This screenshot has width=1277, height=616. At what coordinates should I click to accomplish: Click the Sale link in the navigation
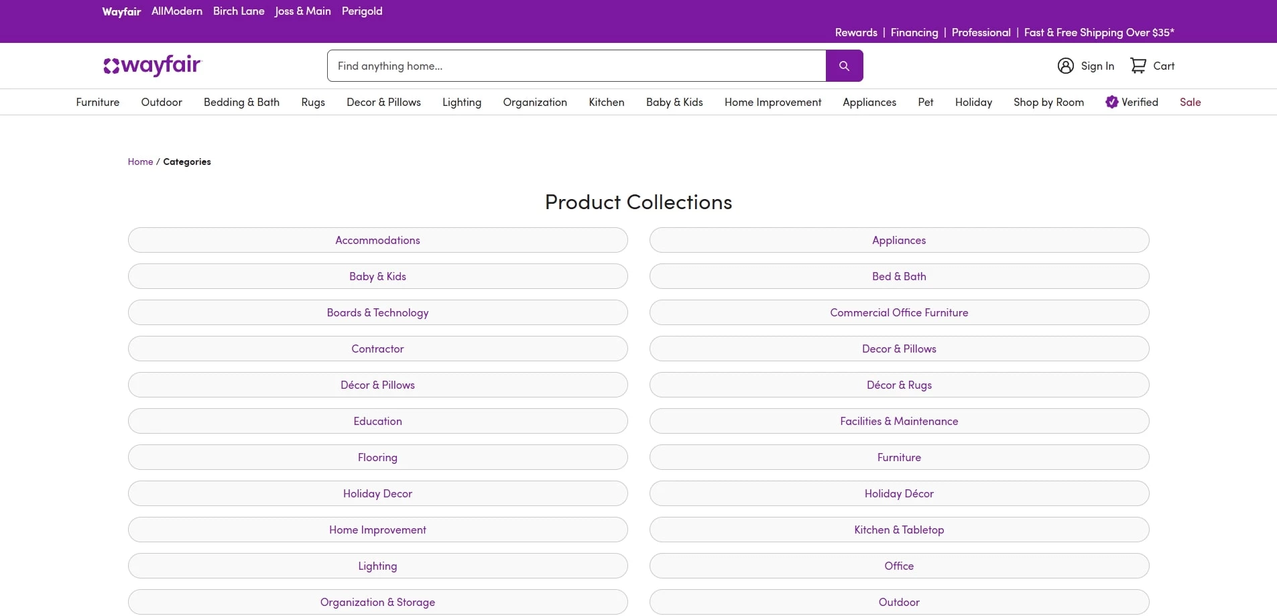[1190, 102]
